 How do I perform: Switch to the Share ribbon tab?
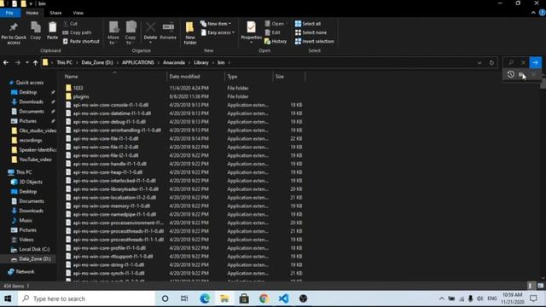[55, 13]
